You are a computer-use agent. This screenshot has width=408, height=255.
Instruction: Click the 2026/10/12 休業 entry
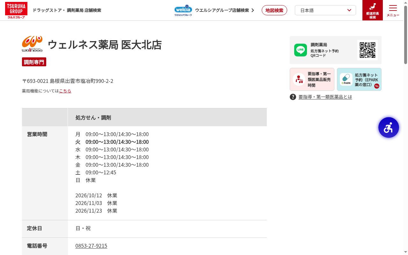[96, 195]
